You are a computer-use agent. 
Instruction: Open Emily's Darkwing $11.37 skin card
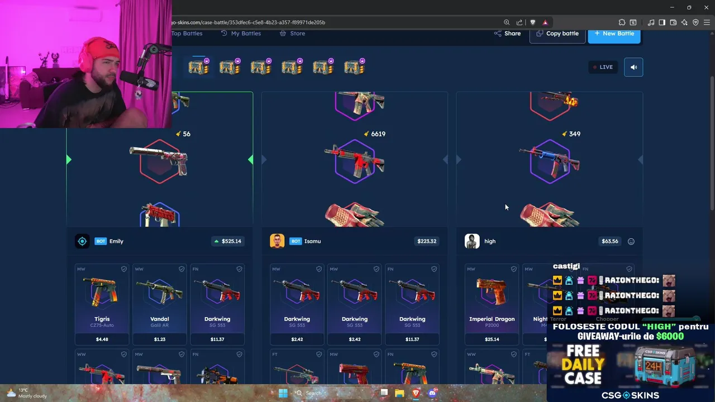[217, 304]
